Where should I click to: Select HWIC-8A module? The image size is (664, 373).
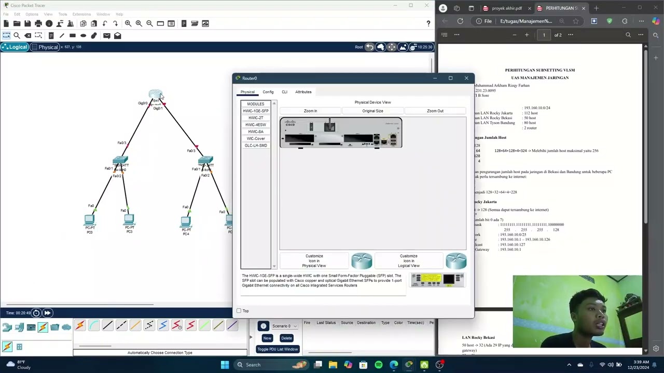(256, 132)
